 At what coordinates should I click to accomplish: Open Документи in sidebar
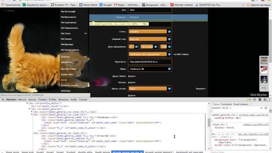(x=66, y=62)
